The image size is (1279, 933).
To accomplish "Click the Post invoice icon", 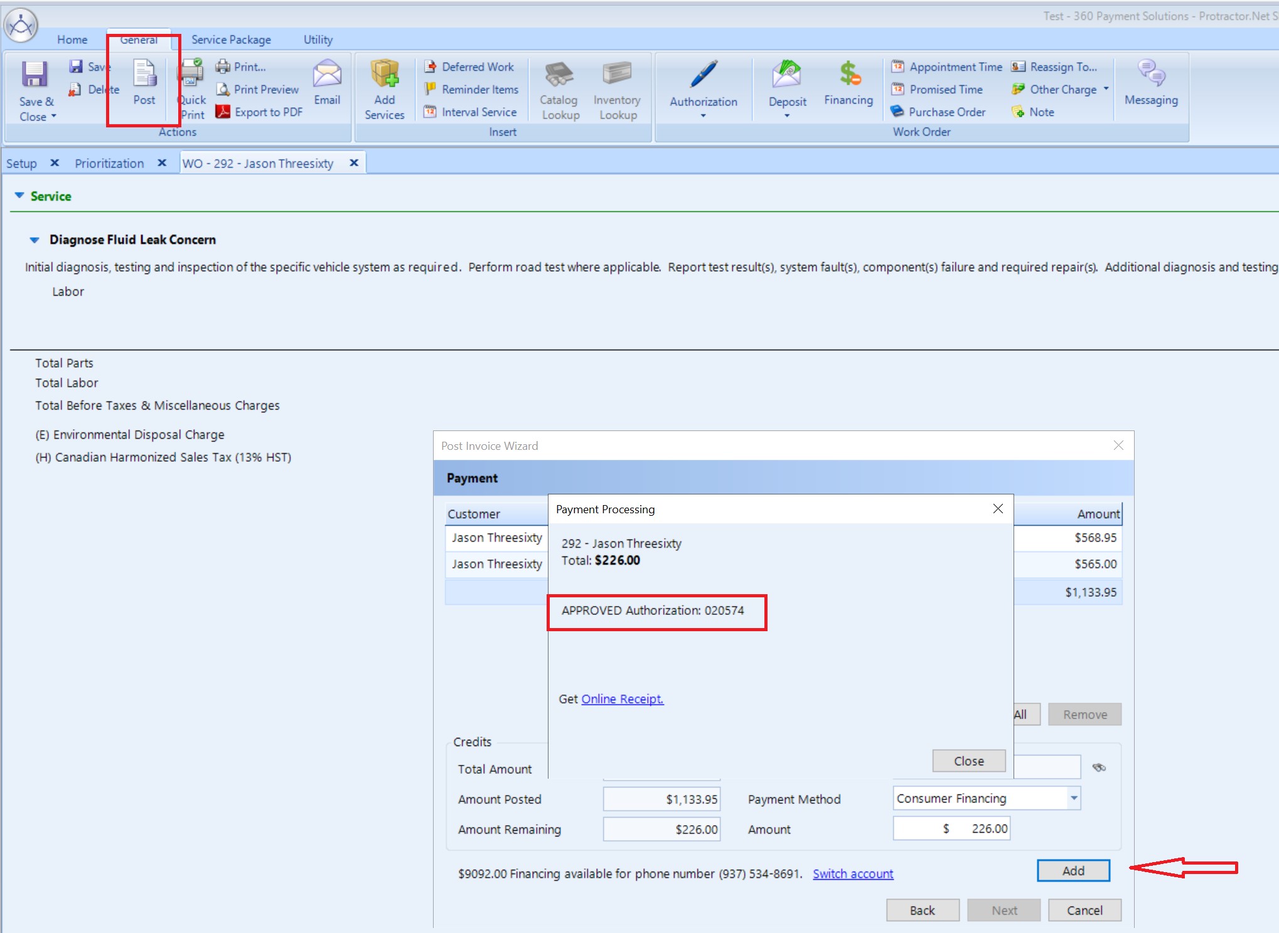I will [144, 73].
